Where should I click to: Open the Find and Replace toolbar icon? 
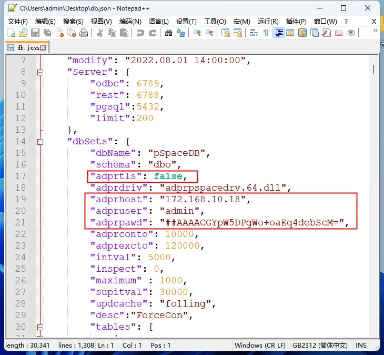click(181, 33)
